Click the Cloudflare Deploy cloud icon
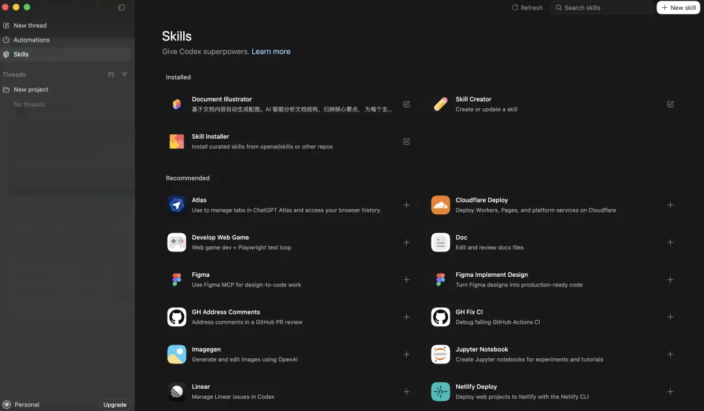 coord(441,205)
